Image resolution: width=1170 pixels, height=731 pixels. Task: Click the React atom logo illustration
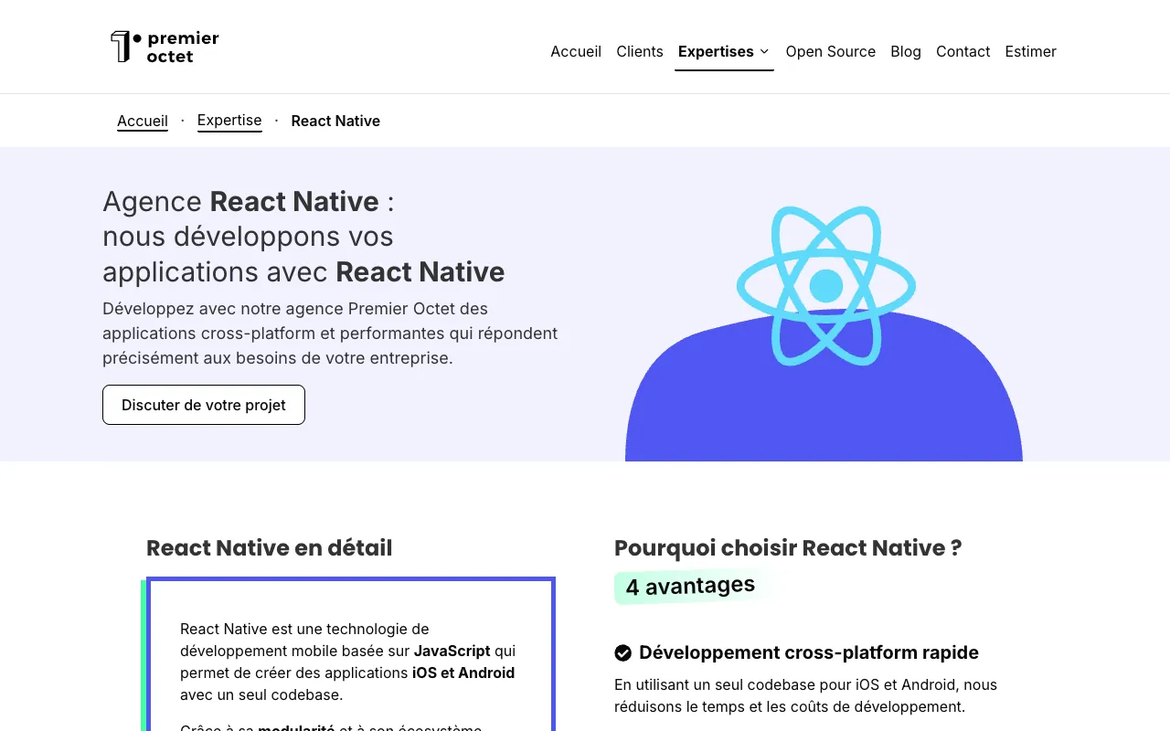click(825, 286)
